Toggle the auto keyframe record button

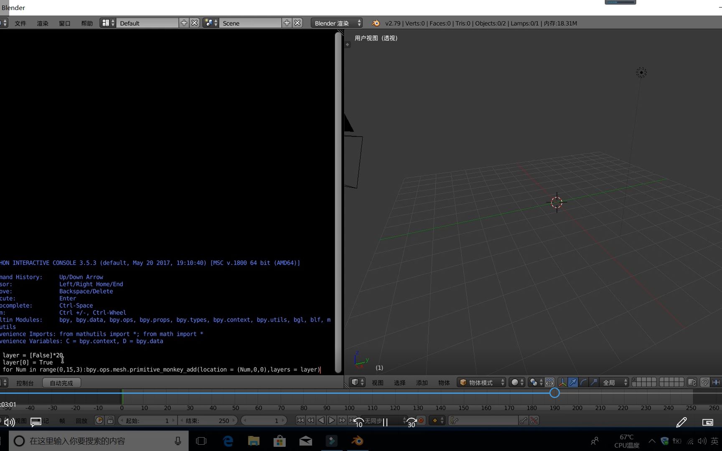click(421, 421)
